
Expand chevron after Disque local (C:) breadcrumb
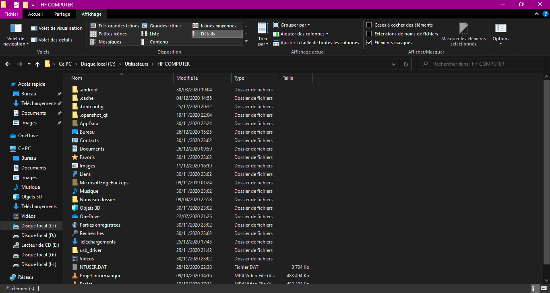coord(120,64)
